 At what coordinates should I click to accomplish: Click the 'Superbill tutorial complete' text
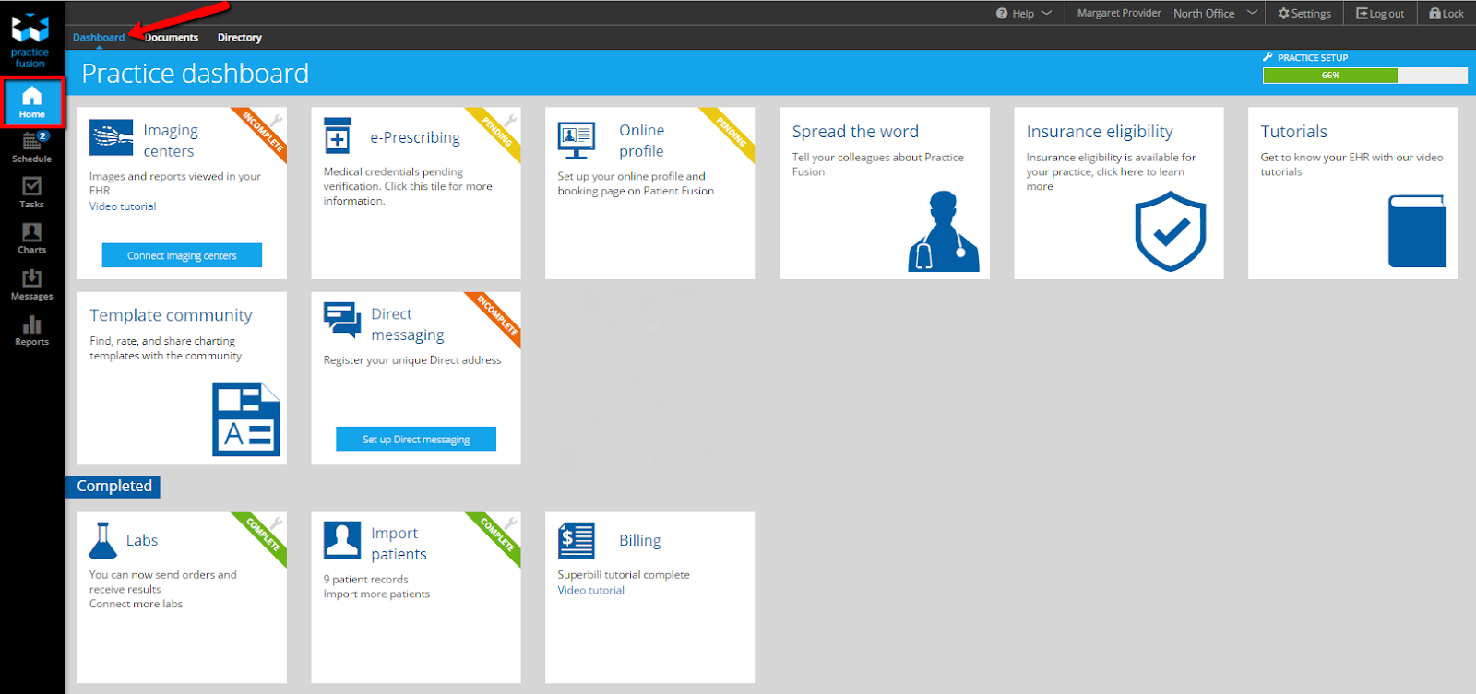[624, 574]
